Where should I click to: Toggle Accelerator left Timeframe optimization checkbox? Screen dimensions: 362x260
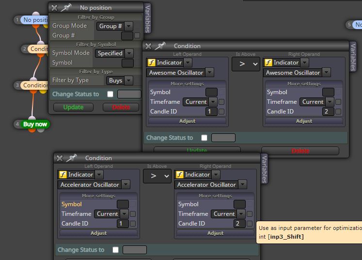pos(133,214)
